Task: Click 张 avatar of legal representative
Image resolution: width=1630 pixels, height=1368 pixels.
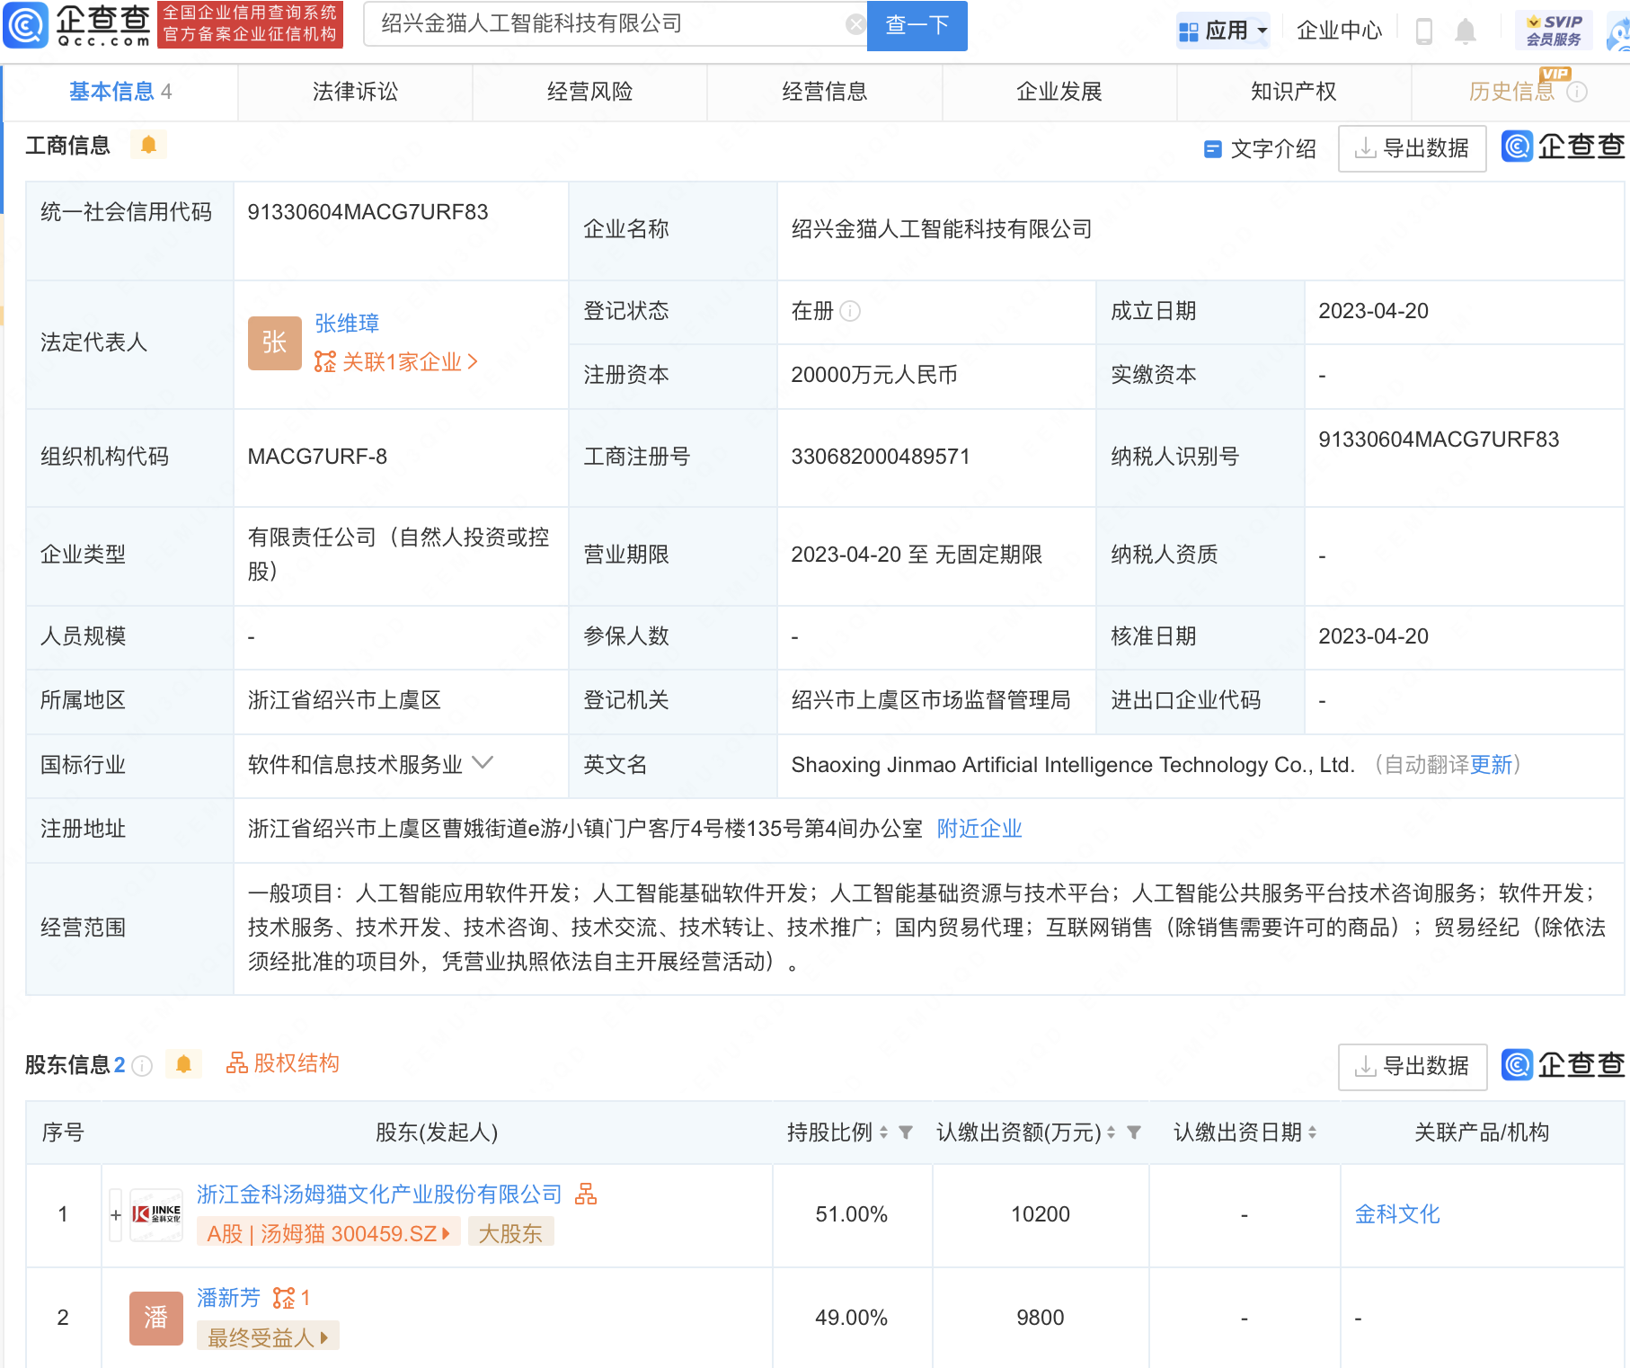Action: [x=274, y=342]
